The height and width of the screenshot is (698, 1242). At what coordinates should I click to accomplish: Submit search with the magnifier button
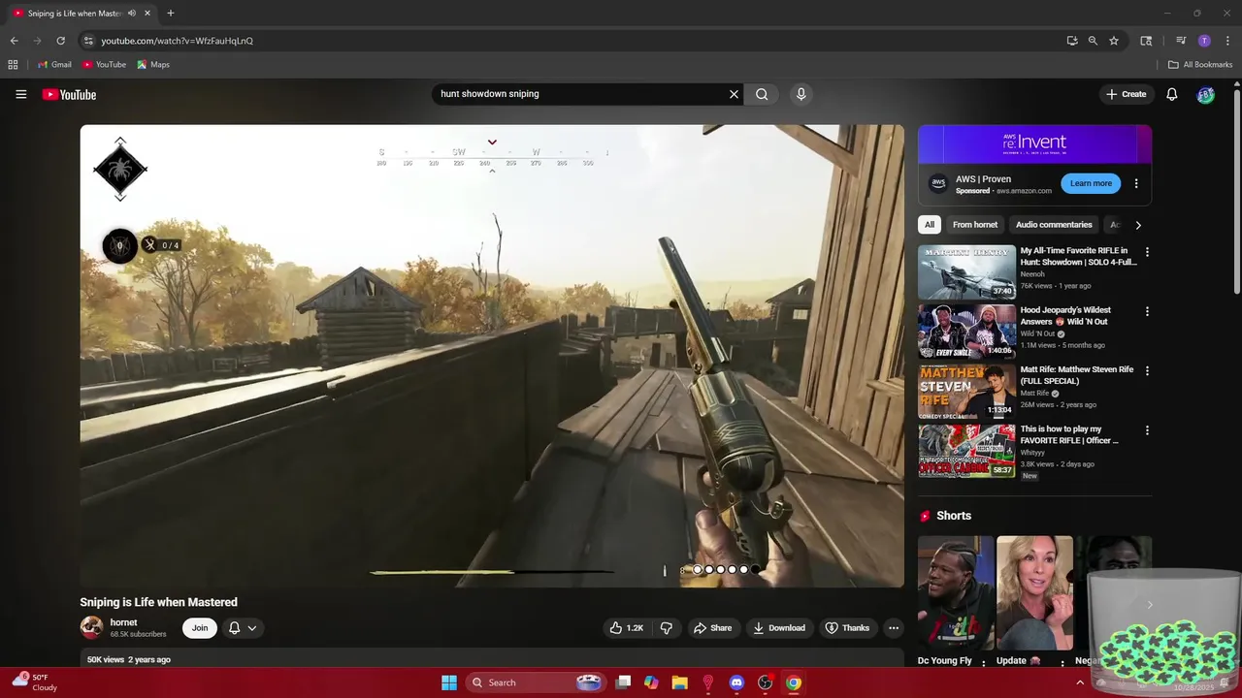[762, 94]
